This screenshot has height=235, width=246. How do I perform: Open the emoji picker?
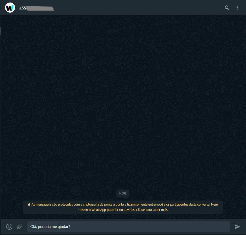[9, 227]
